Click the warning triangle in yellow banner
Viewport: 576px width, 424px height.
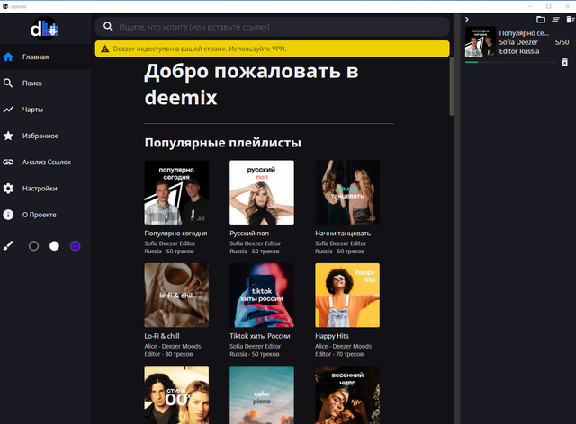(105, 49)
